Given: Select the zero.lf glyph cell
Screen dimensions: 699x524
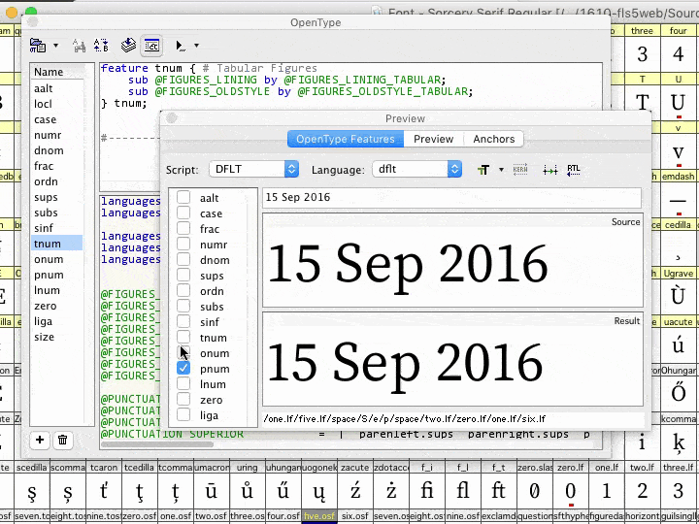Looking at the screenshot, I should (571, 485).
